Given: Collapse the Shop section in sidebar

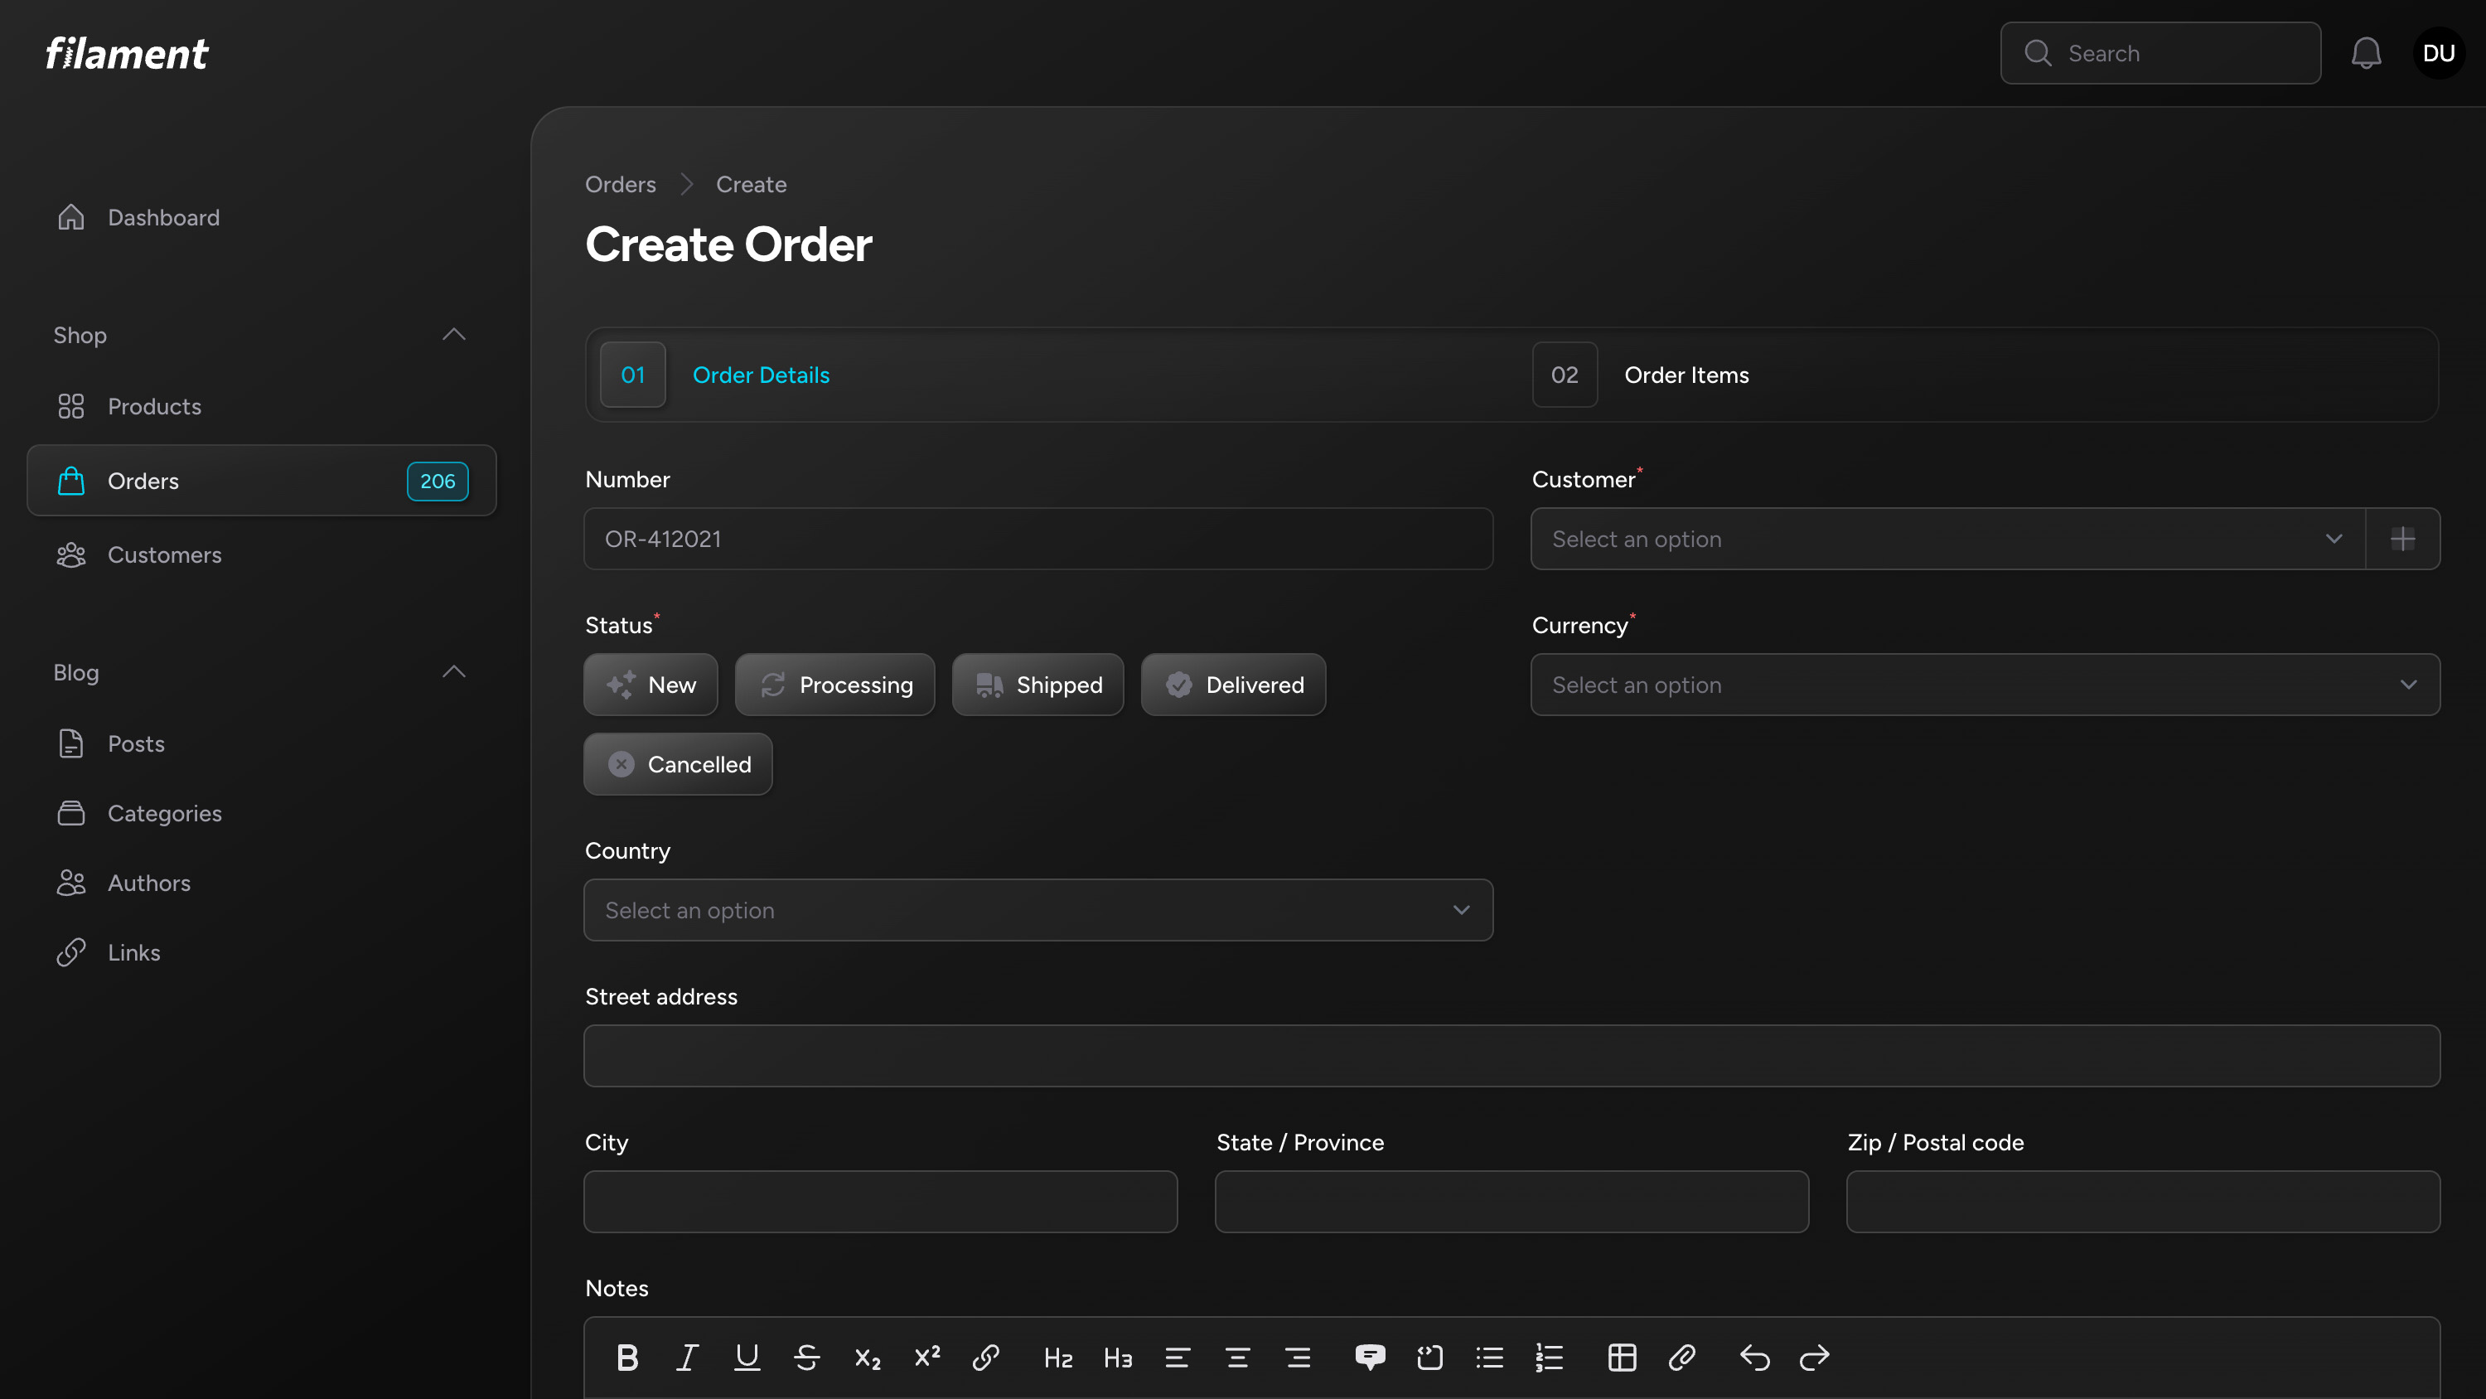Looking at the screenshot, I should pyautogui.click(x=453, y=334).
